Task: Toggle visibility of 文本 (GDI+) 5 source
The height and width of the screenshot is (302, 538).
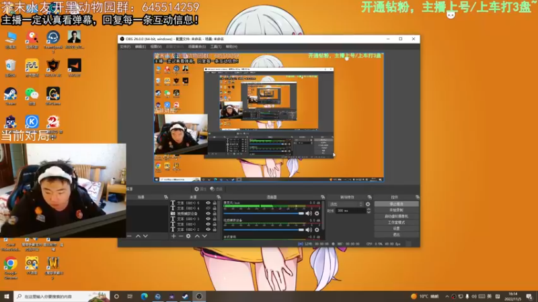Action: (x=208, y=203)
